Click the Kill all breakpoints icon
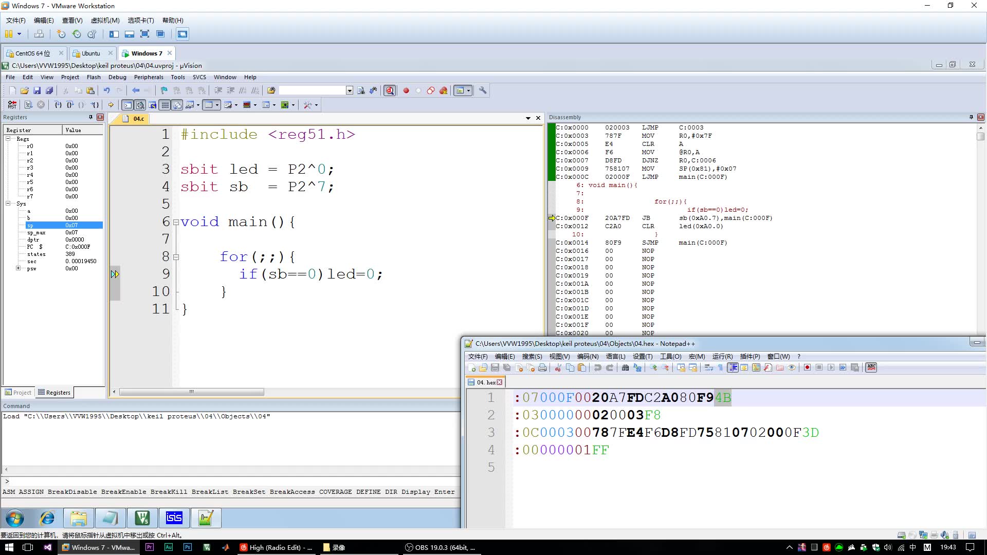 pos(443,90)
